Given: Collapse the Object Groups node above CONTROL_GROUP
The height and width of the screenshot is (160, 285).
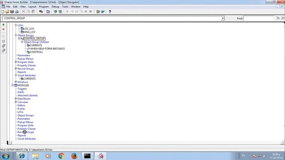Looking at the screenshot, I should click(x=16, y=35).
